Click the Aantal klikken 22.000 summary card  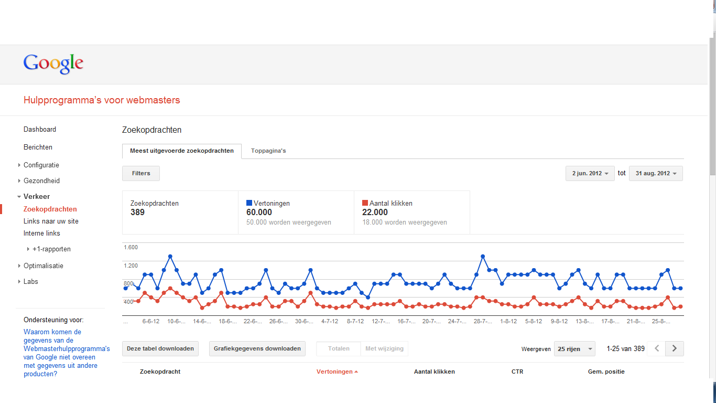pyautogui.click(x=412, y=212)
